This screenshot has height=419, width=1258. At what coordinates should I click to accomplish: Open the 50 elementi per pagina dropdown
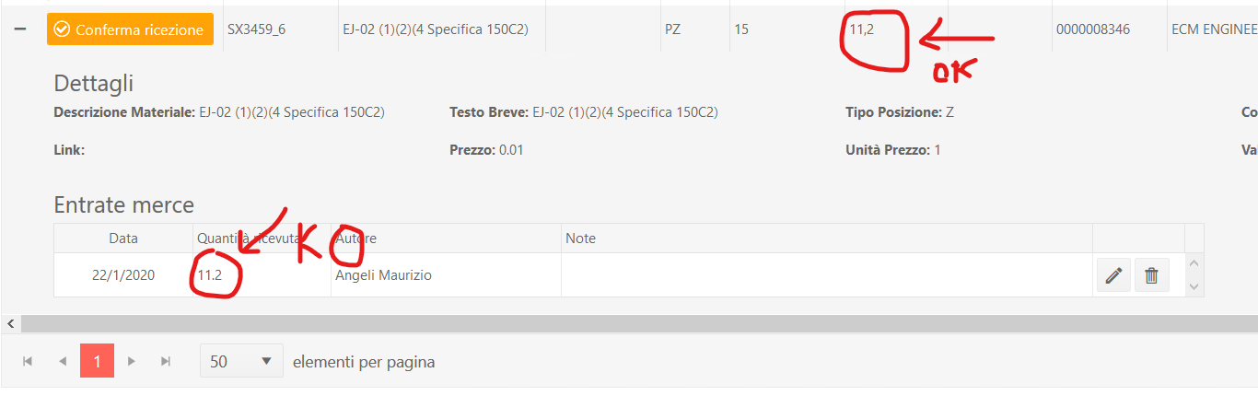click(x=241, y=362)
